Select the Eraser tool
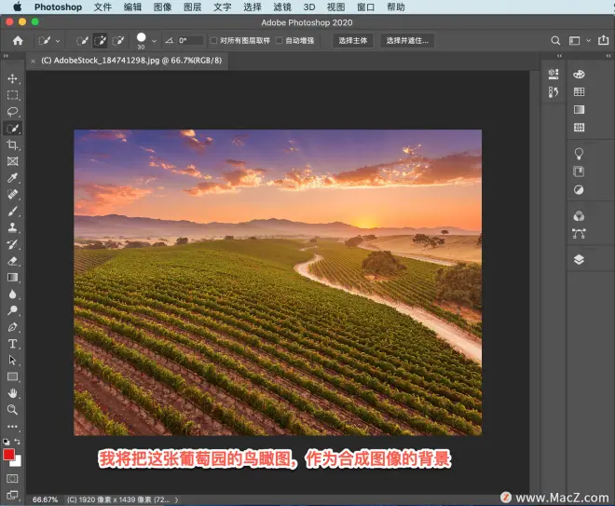 [x=12, y=261]
